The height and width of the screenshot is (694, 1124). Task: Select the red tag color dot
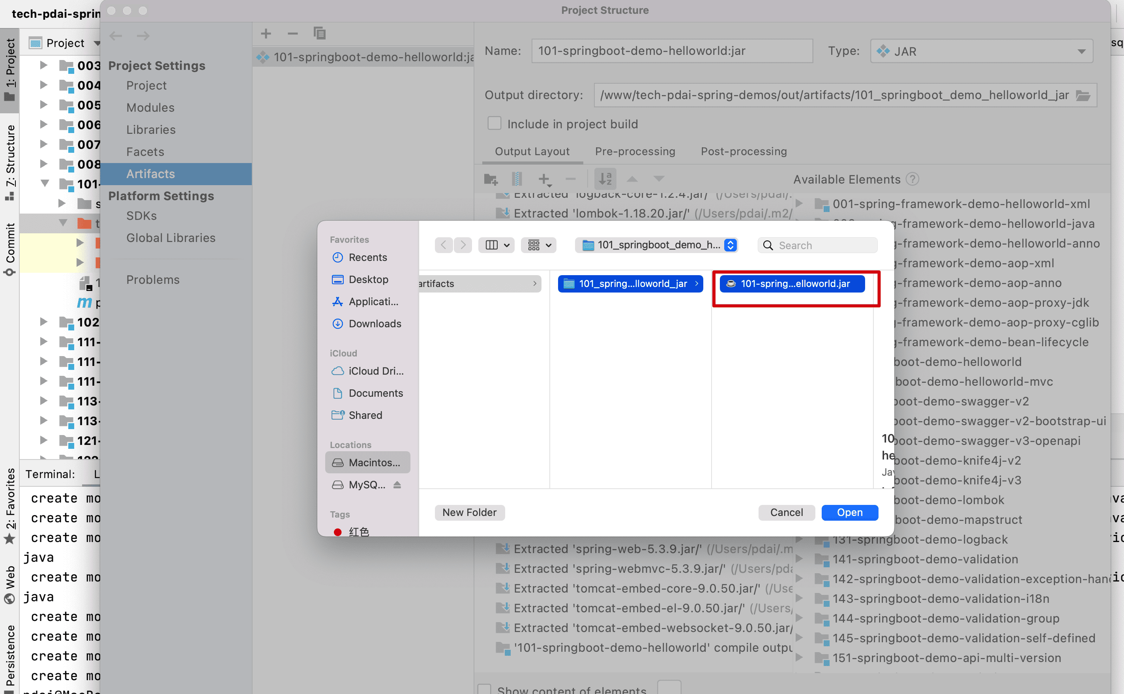coord(338,531)
